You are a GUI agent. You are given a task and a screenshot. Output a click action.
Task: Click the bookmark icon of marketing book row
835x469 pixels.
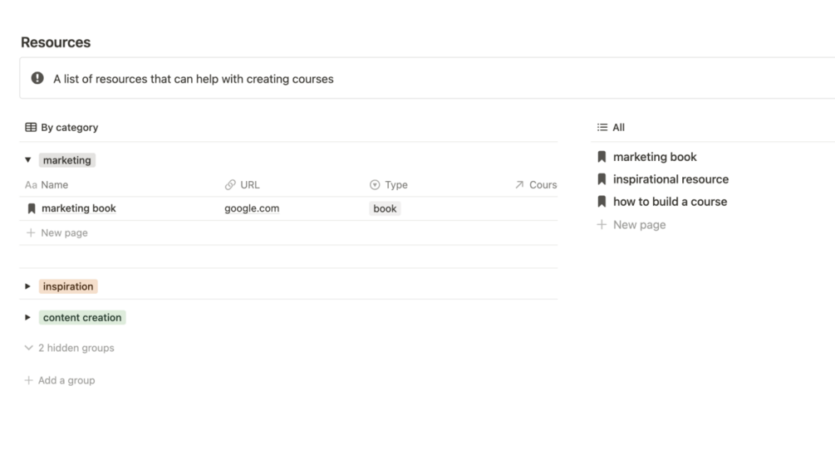click(x=32, y=208)
